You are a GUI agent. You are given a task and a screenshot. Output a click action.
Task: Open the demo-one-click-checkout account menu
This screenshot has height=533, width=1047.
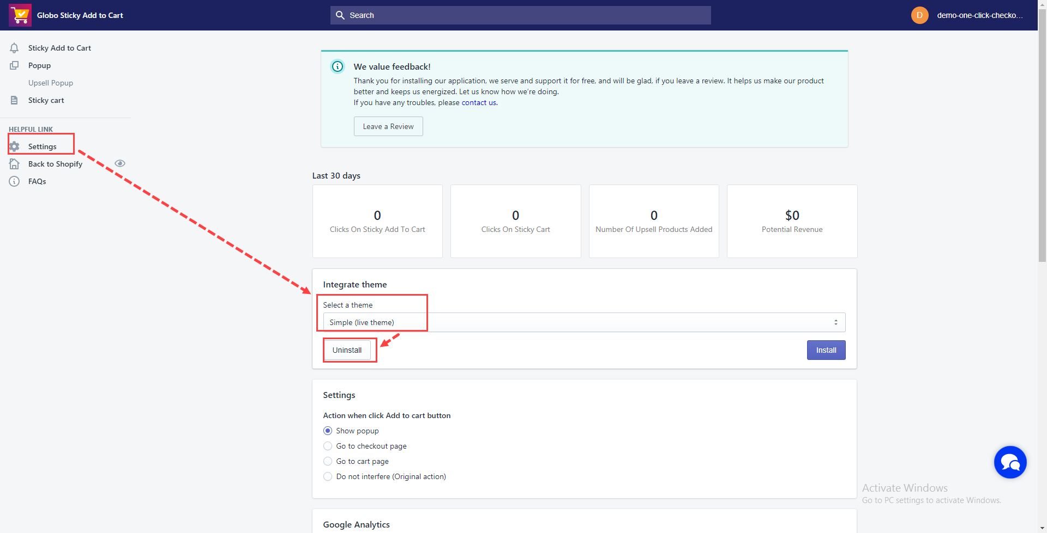(968, 15)
